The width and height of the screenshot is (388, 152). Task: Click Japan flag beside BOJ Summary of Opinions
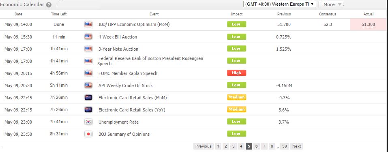tap(88, 134)
